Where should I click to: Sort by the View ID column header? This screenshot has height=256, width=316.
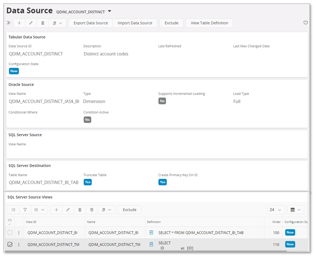[31, 222]
